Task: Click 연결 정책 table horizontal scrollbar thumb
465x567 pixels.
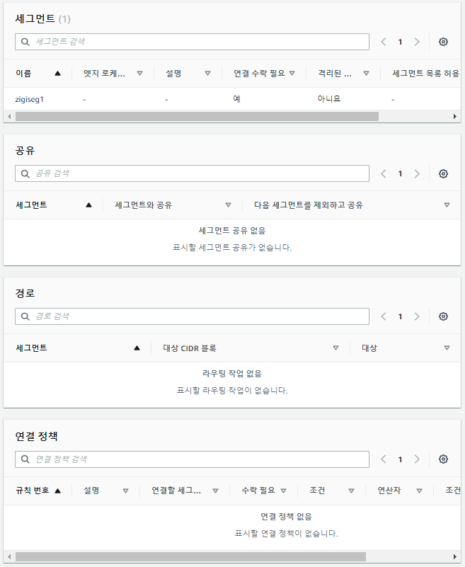Action: click(190, 556)
